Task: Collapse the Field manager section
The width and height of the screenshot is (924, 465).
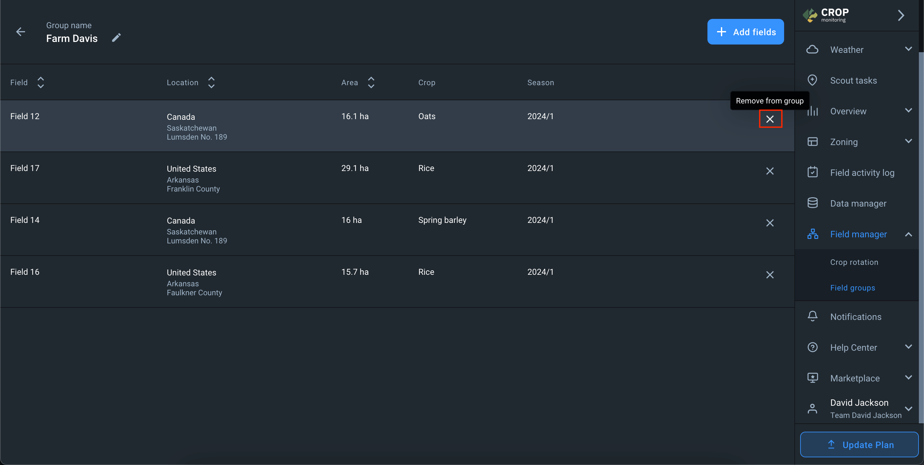Action: [x=908, y=234]
